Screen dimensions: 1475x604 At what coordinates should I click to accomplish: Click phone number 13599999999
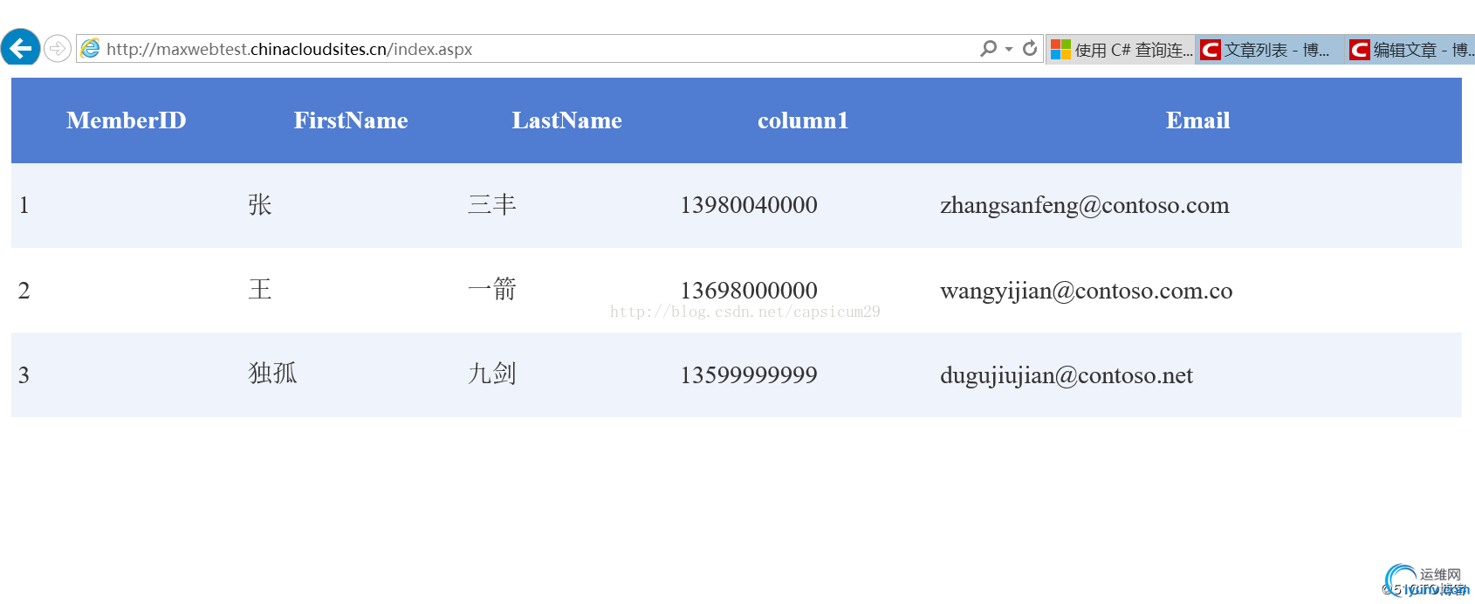tap(749, 375)
